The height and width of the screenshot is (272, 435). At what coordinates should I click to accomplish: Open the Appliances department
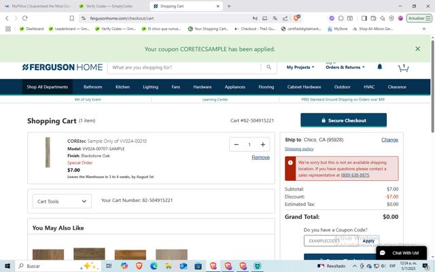234,87
